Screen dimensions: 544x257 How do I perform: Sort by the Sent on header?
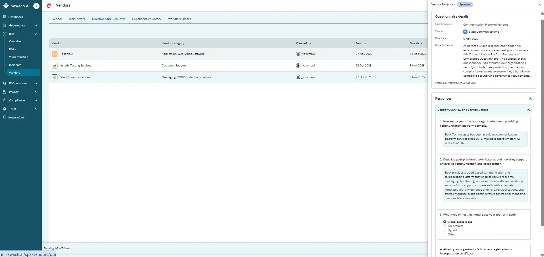(x=361, y=43)
